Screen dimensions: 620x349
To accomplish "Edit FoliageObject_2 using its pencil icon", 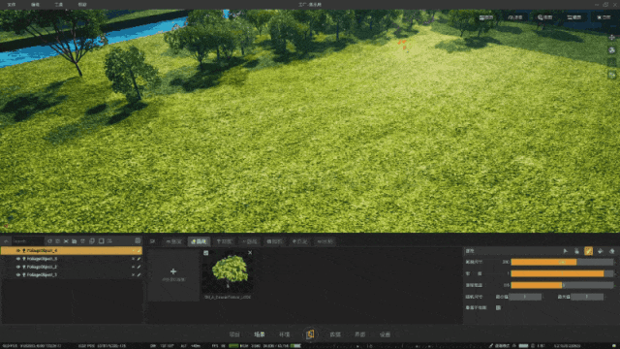I will click(x=139, y=267).
